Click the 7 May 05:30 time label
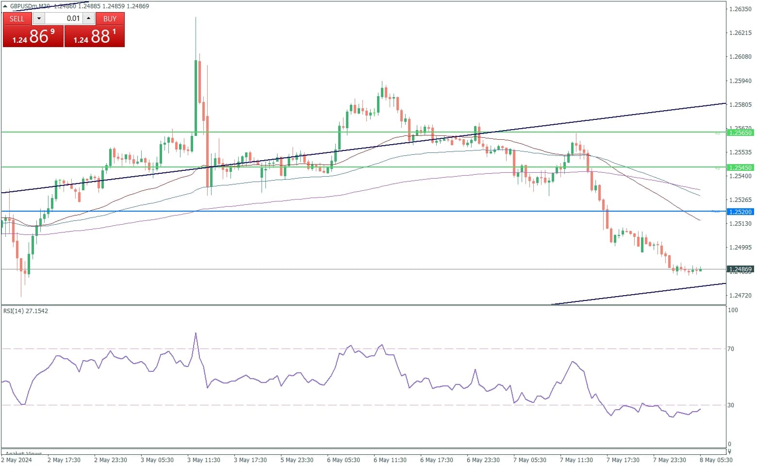 click(x=530, y=460)
